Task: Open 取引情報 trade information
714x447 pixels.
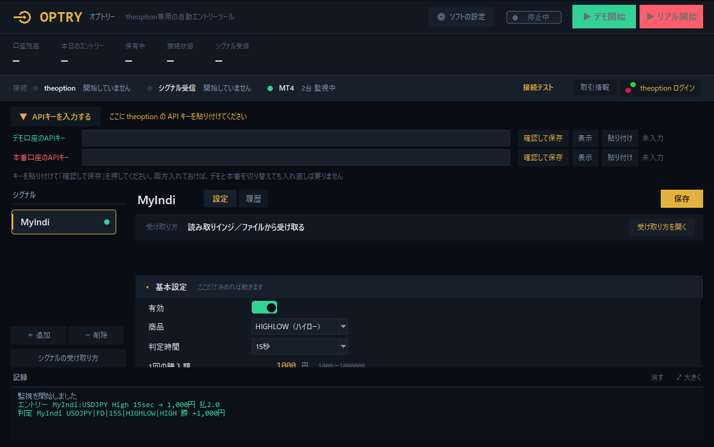Action: (x=595, y=88)
